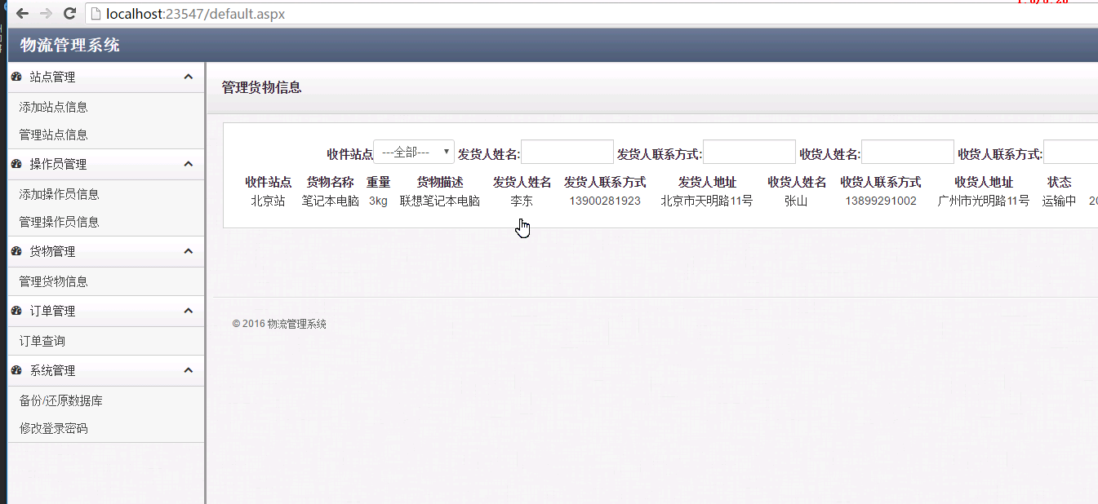Click the 物流管理系统 header title
Viewport: 1098px width, 504px height.
[70, 45]
